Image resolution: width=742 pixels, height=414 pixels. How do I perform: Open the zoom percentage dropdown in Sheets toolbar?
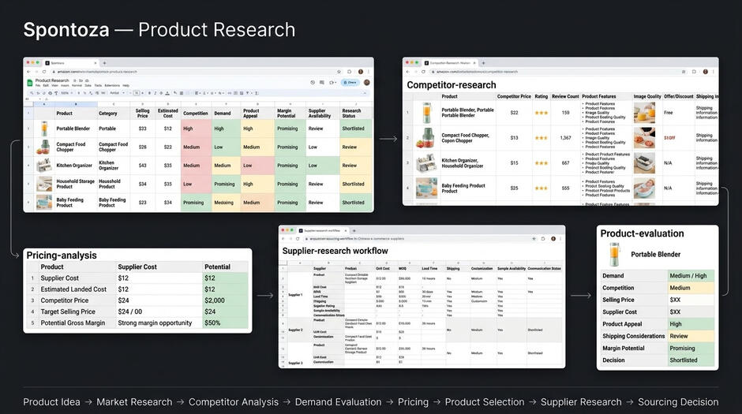pos(67,93)
